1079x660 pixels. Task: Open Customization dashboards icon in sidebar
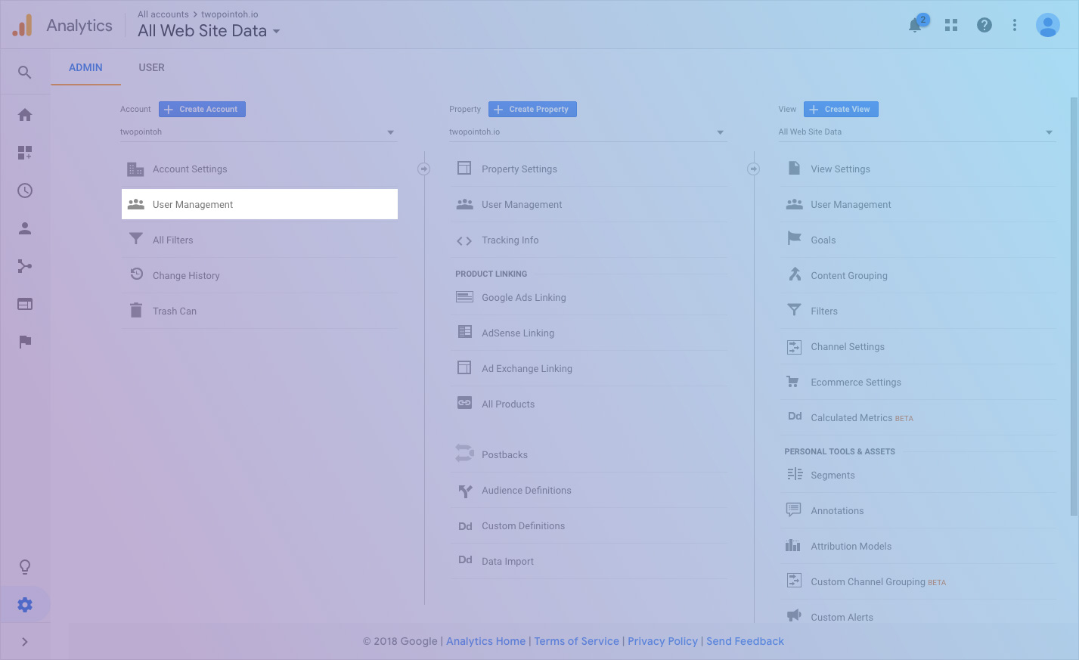pos(25,153)
